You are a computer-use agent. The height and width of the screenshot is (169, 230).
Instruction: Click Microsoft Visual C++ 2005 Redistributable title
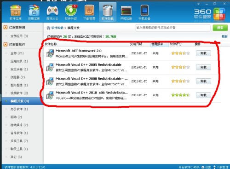pos(88,65)
